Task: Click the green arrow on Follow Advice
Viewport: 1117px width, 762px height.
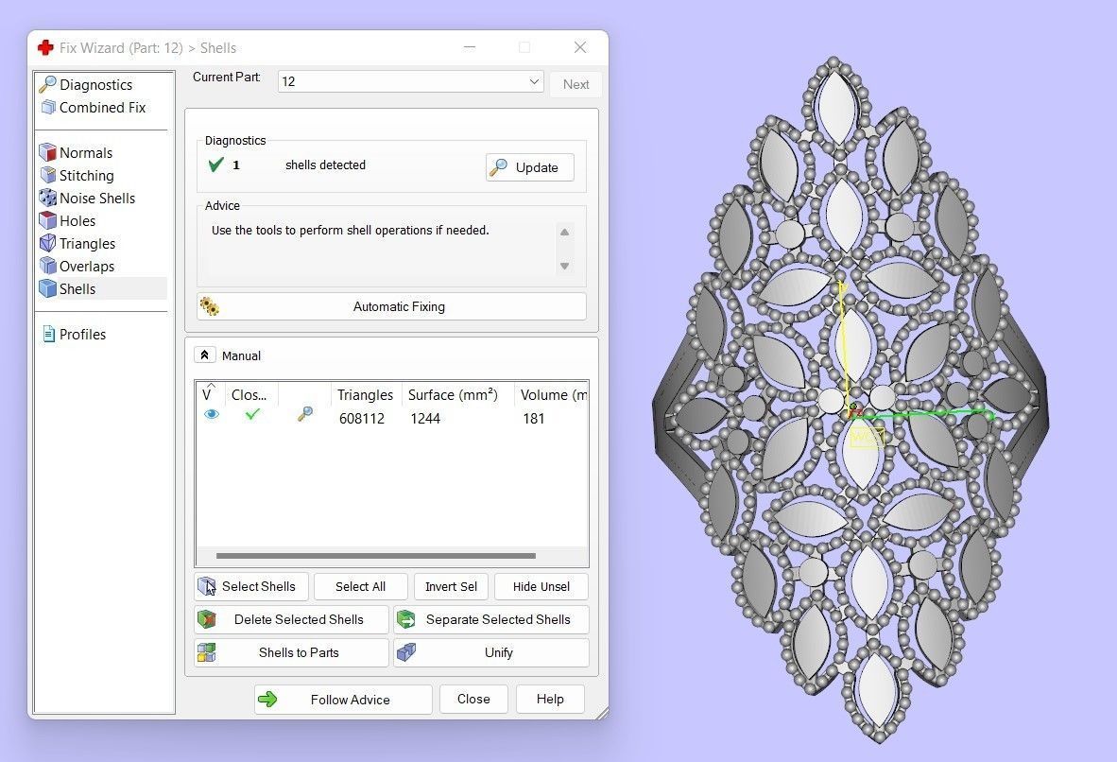Action: [267, 700]
